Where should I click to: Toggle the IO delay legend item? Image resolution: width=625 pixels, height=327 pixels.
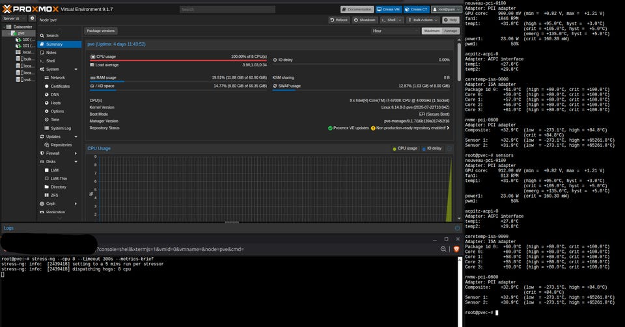432,148
